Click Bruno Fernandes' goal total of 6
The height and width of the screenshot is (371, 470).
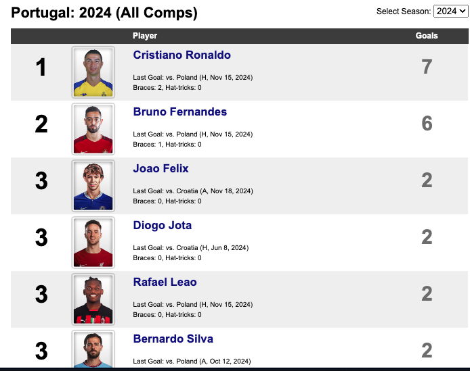tap(427, 123)
